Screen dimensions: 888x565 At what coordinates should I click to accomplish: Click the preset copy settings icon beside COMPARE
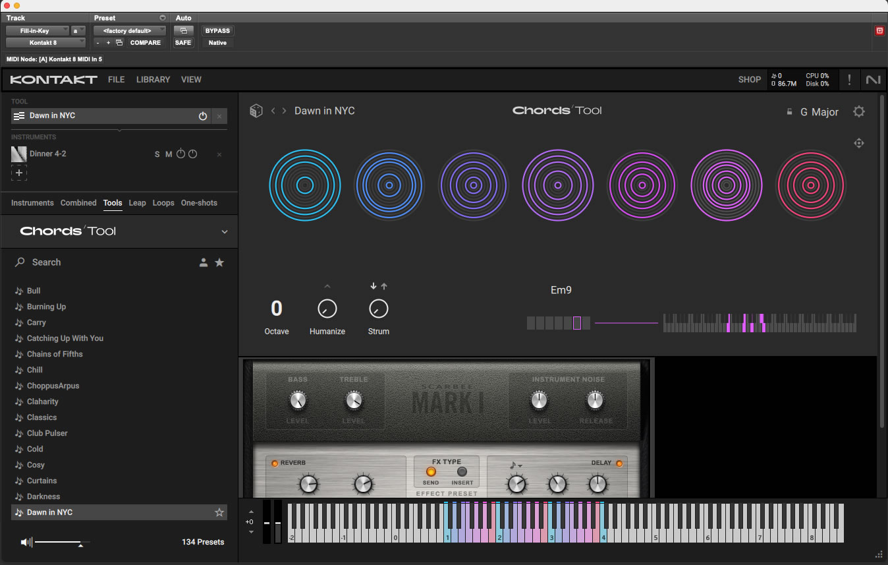[119, 43]
